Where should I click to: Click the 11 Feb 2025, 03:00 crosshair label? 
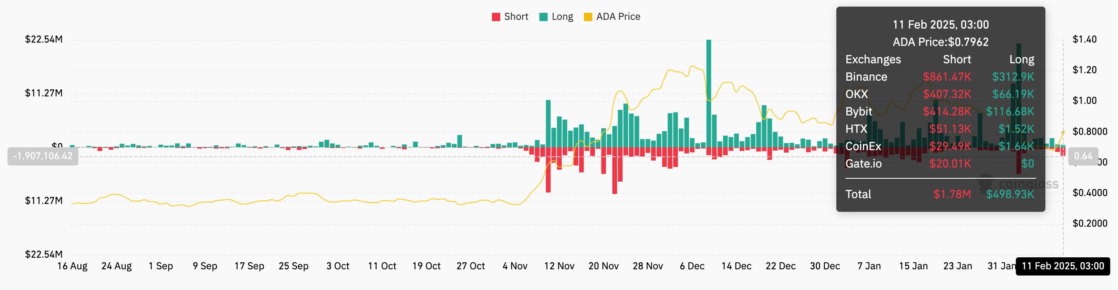pos(1062,266)
